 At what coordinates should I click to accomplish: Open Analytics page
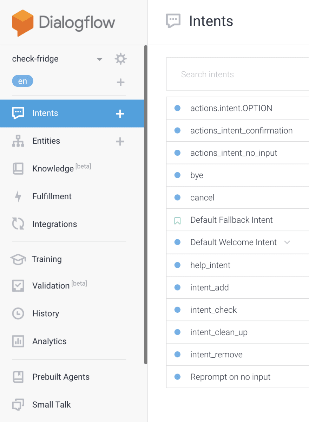[49, 341]
